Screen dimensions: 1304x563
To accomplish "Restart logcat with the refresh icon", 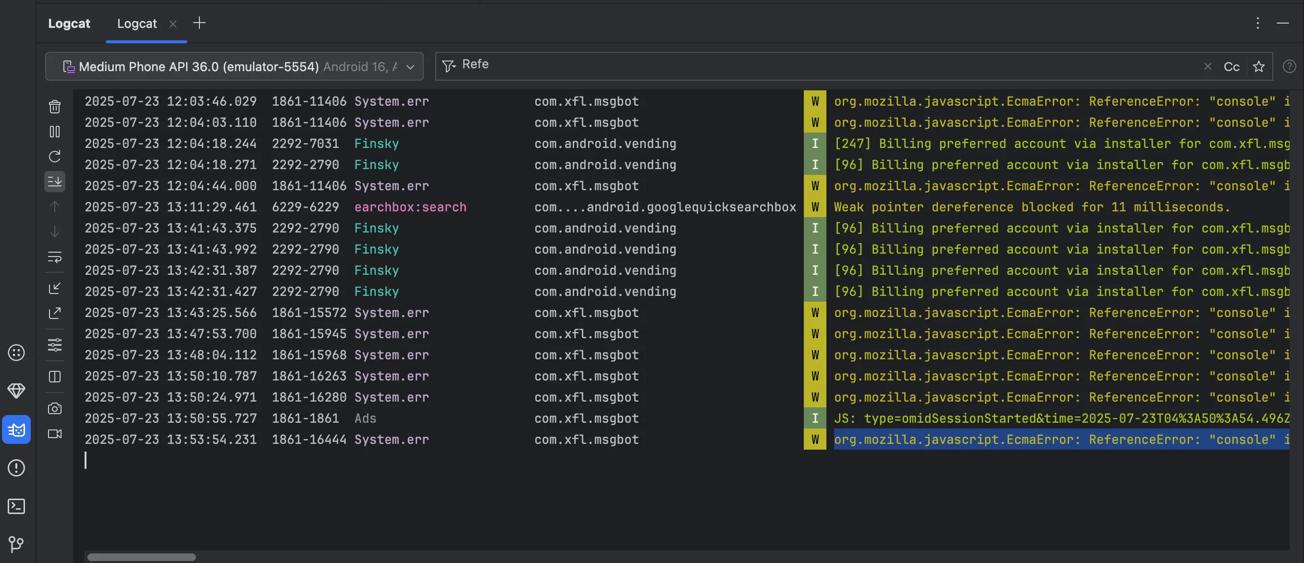I will click(x=55, y=157).
